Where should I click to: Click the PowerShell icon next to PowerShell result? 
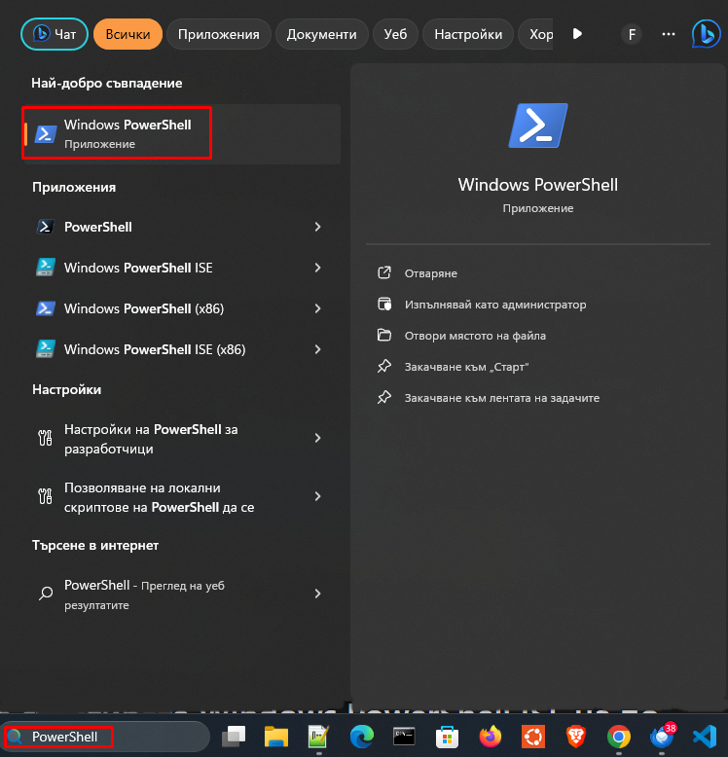46,227
